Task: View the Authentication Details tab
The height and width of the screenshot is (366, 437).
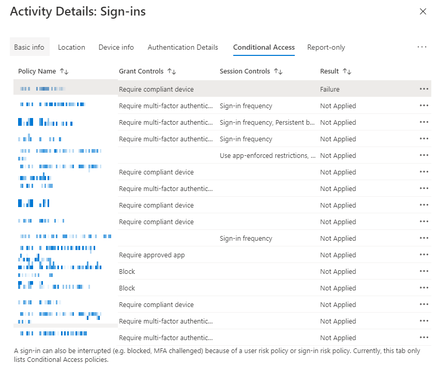Action: pyautogui.click(x=183, y=47)
